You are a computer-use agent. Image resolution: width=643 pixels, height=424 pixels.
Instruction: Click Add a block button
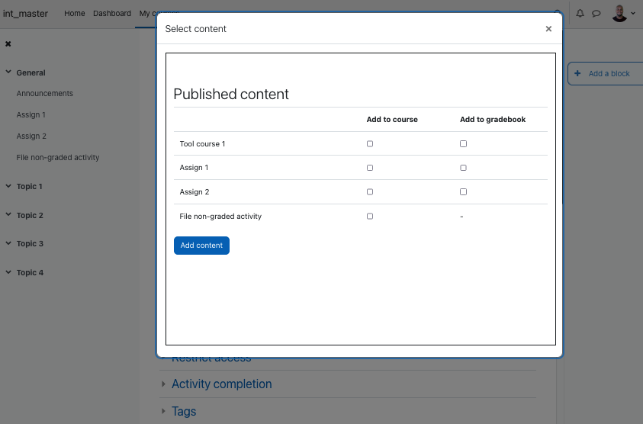click(606, 74)
